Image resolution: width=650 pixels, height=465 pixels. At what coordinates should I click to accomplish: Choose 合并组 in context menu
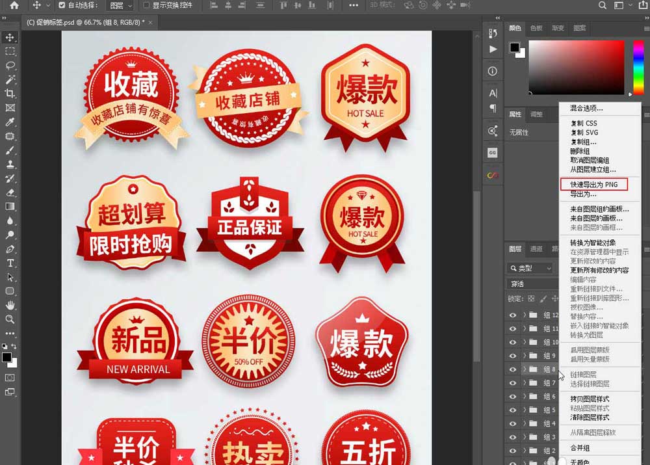click(580, 448)
